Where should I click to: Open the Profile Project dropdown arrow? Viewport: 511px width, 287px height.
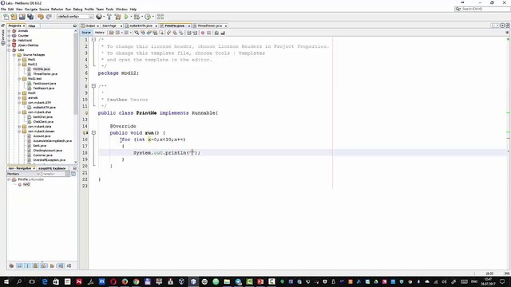tap(153, 17)
